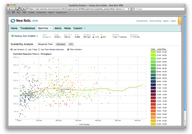Click the full-screen expand arrows icon
The image size is (192, 134).
point(18,9)
